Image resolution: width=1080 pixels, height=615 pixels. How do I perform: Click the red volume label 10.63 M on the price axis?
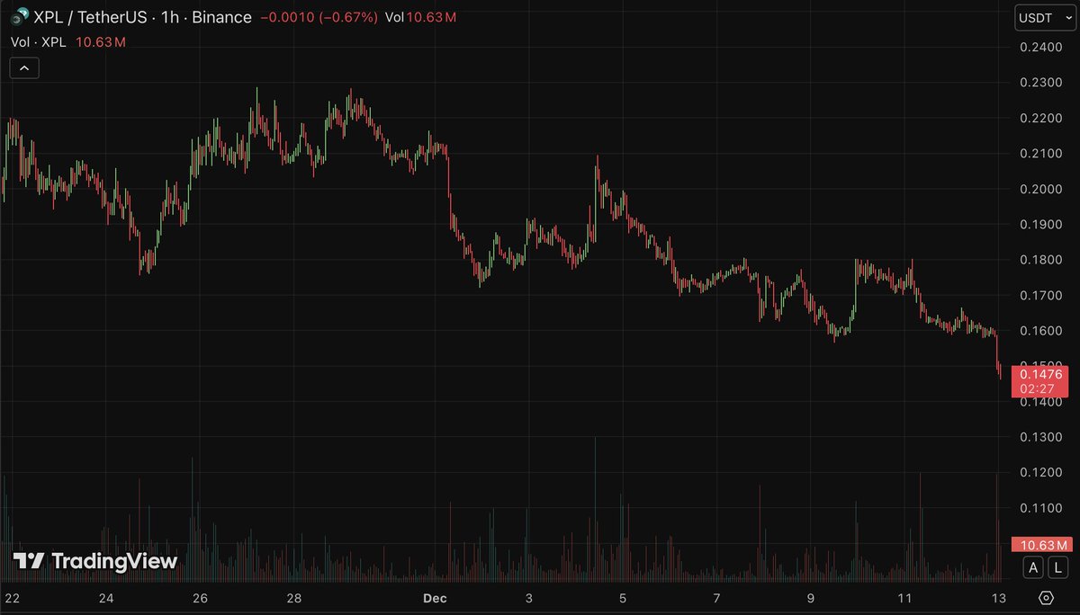pos(1040,544)
